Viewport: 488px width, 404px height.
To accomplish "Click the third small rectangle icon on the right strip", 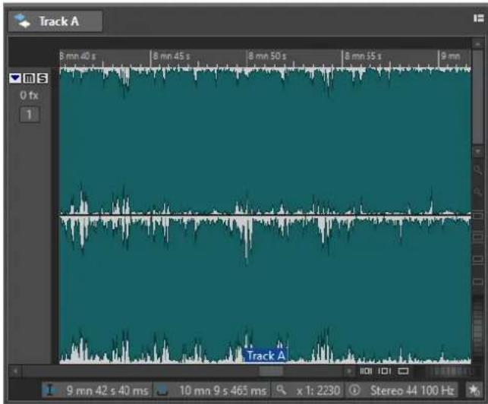I will [x=477, y=259].
